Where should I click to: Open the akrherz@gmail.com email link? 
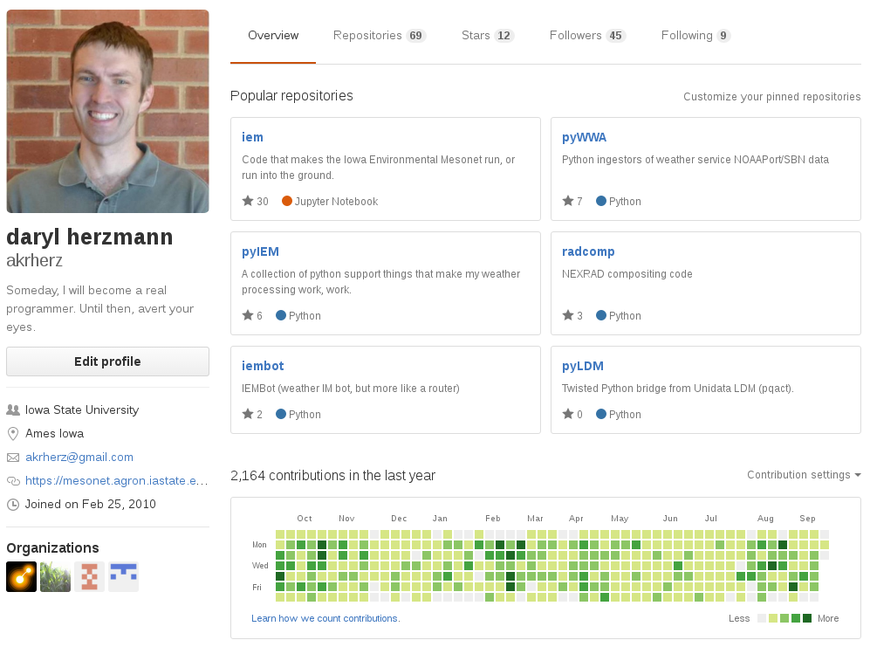click(79, 457)
